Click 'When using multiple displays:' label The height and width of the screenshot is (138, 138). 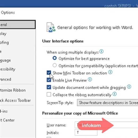click(73, 52)
